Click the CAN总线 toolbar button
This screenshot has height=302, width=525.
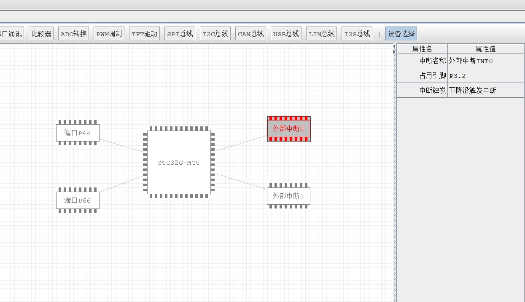click(x=250, y=34)
